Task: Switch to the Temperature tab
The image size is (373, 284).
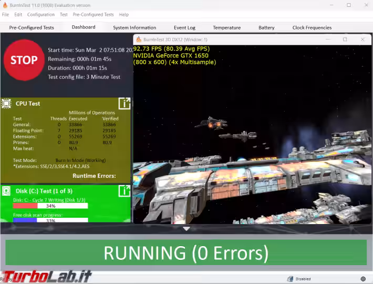Action: point(227,28)
